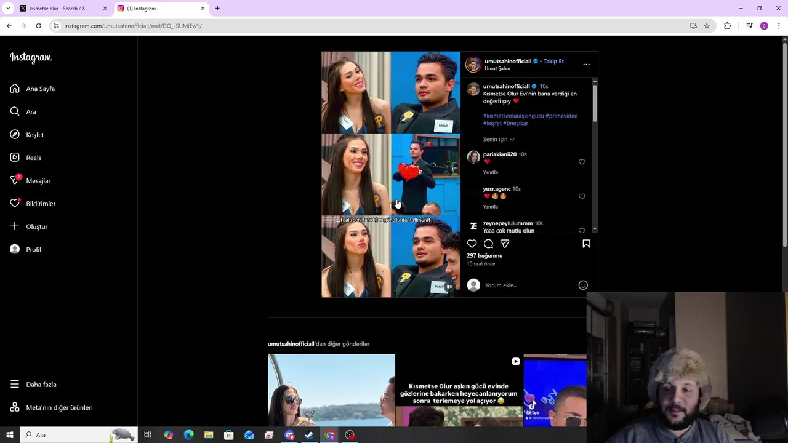Like yusr.agenc's comment
The image size is (788, 443).
pos(582,196)
